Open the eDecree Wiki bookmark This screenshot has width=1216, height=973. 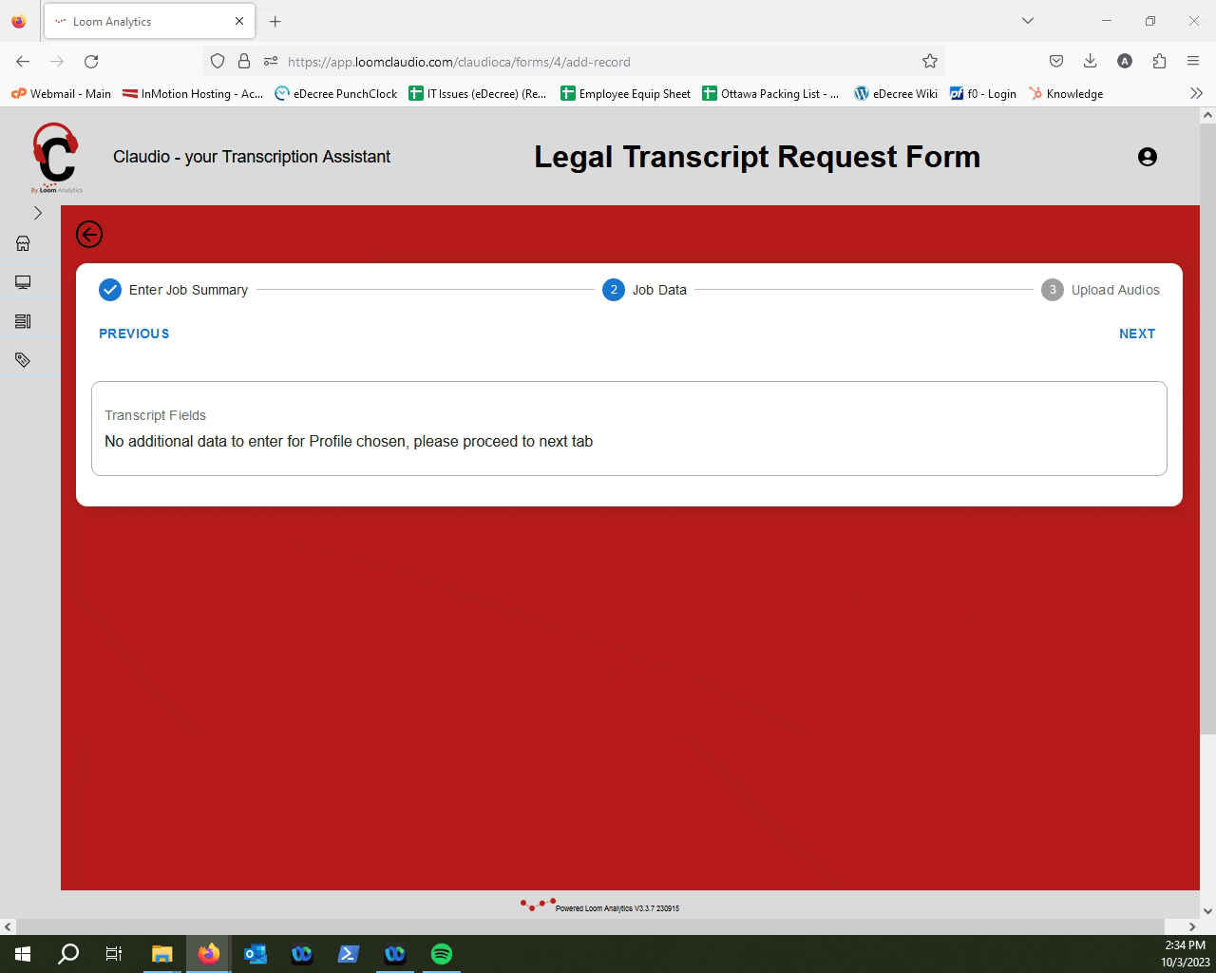click(x=895, y=93)
